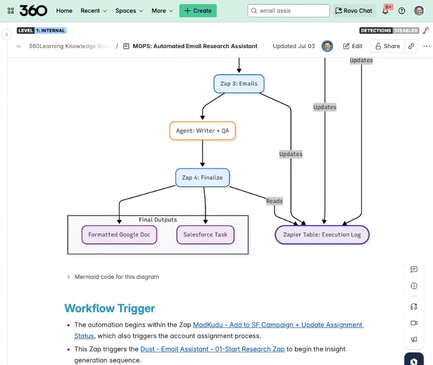Open the app switcher grid icon

(x=11, y=11)
